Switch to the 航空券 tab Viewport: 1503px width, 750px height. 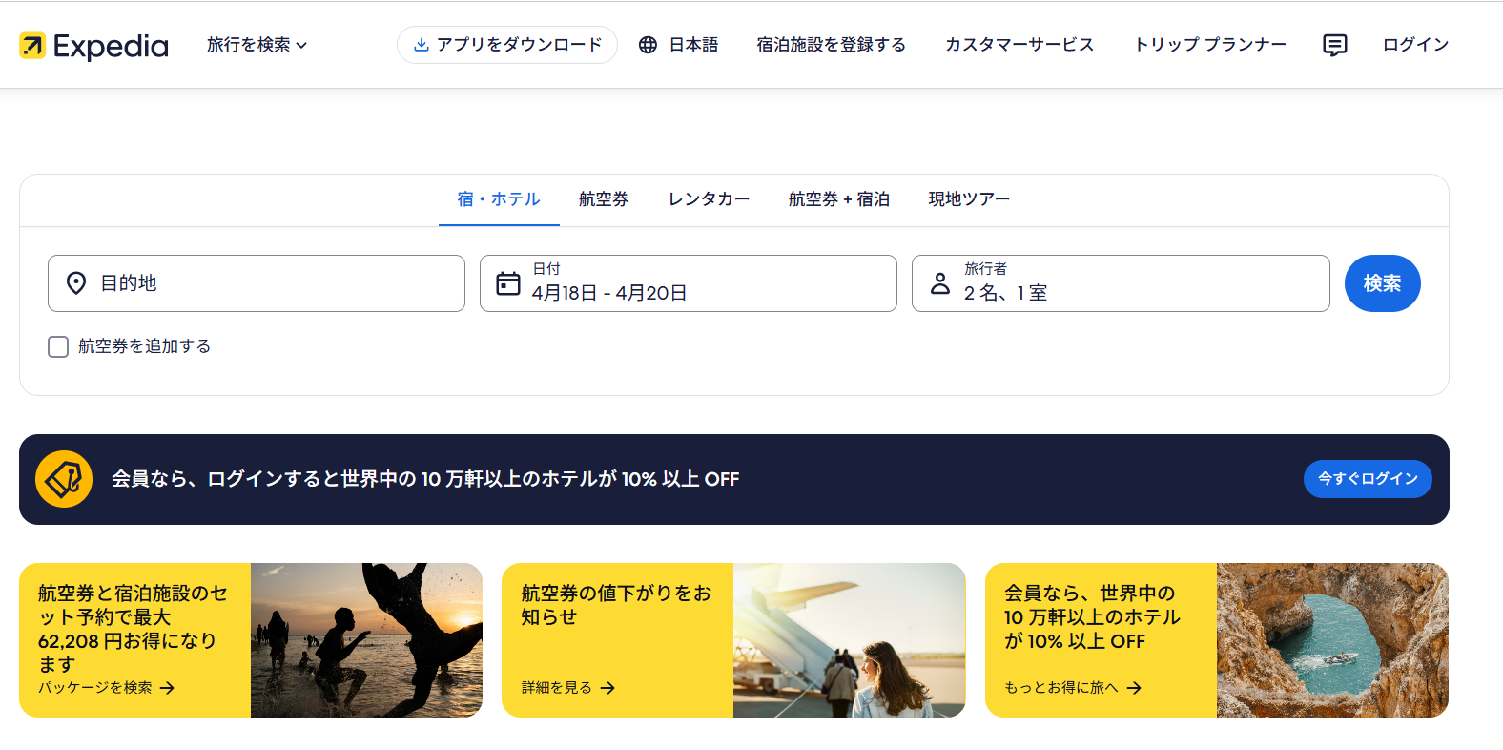coord(604,199)
